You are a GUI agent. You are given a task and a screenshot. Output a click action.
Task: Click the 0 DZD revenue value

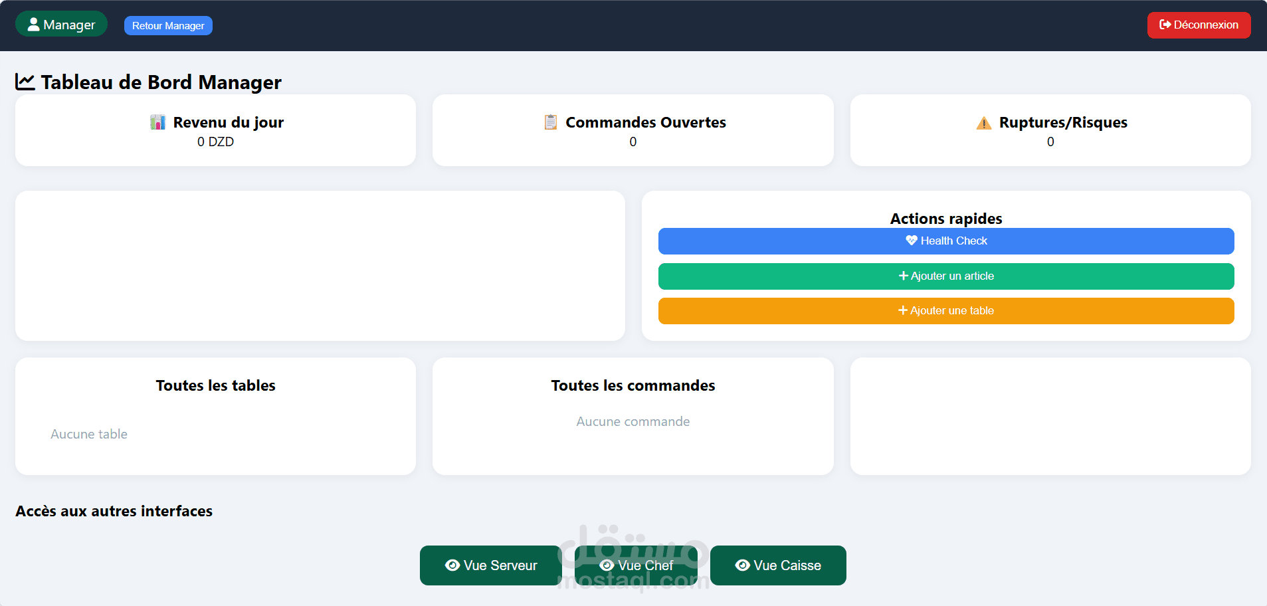(x=215, y=142)
